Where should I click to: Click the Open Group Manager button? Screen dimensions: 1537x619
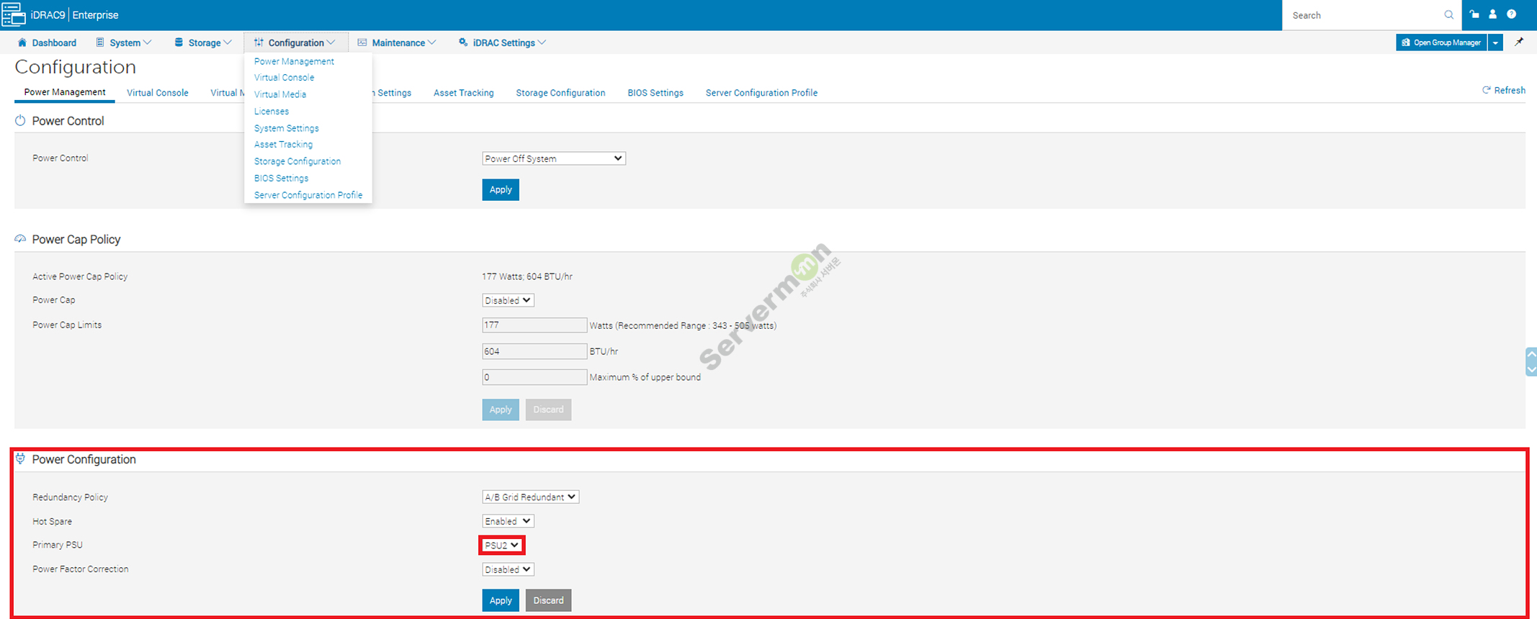(x=1441, y=42)
